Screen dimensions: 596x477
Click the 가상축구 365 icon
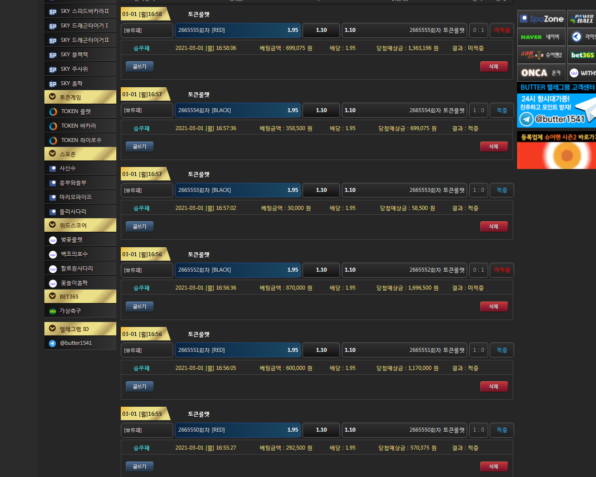pos(53,312)
